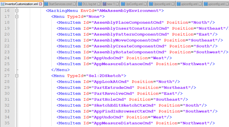The image size is (229, 127).
Task: Click AppUndoCmd text on line 34
Action: (x=108, y=117)
